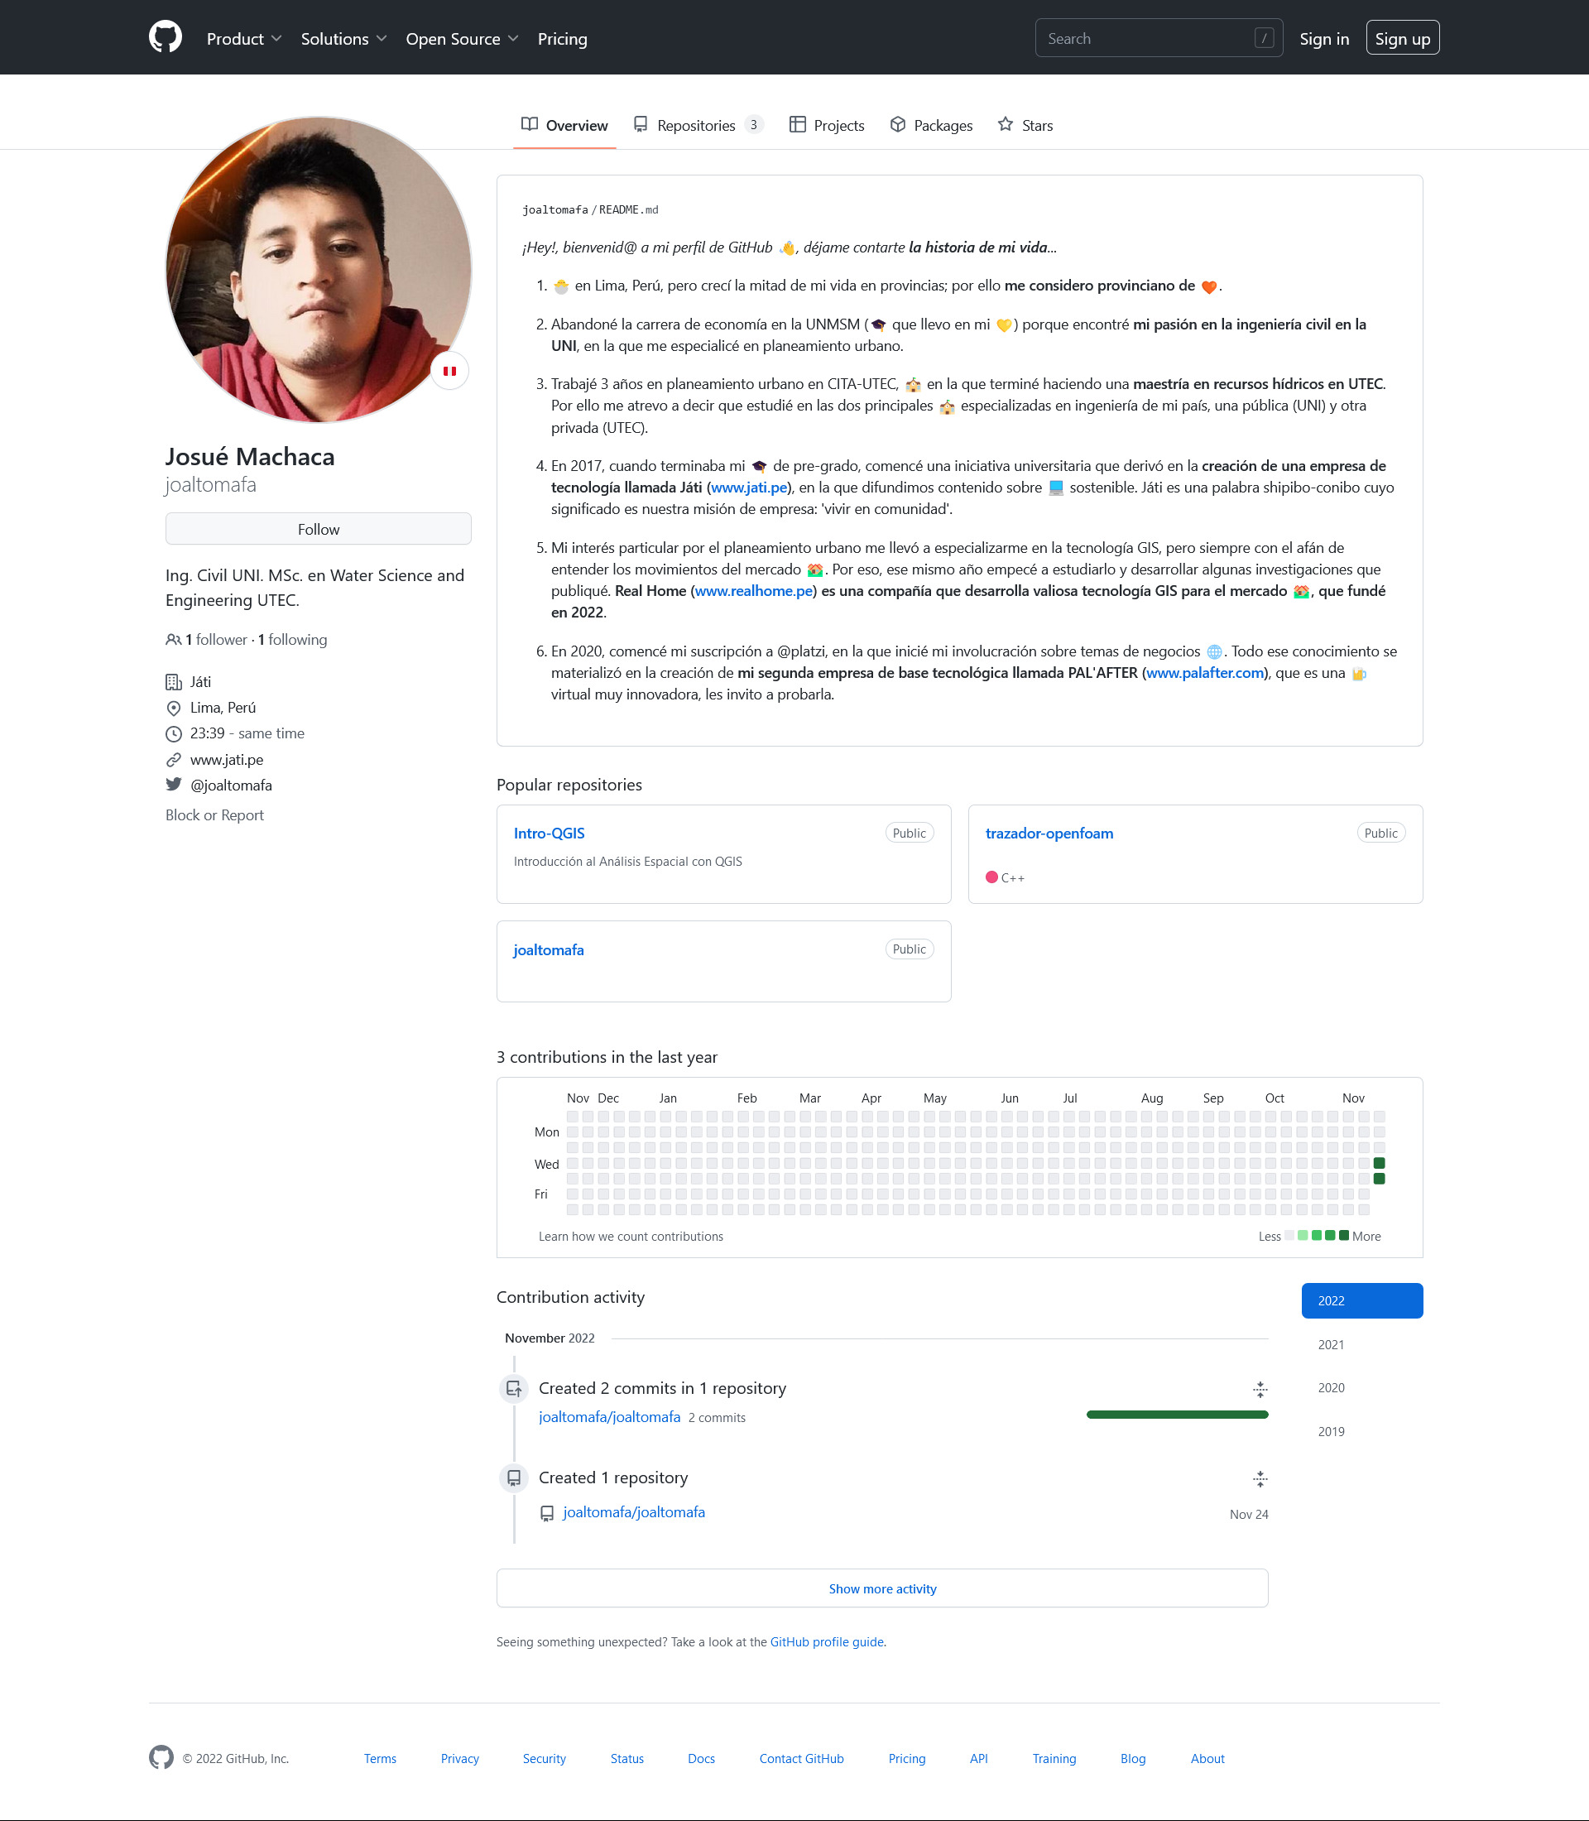1589x1821 pixels.
Task: Click the followers people icon
Action: [173, 640]
